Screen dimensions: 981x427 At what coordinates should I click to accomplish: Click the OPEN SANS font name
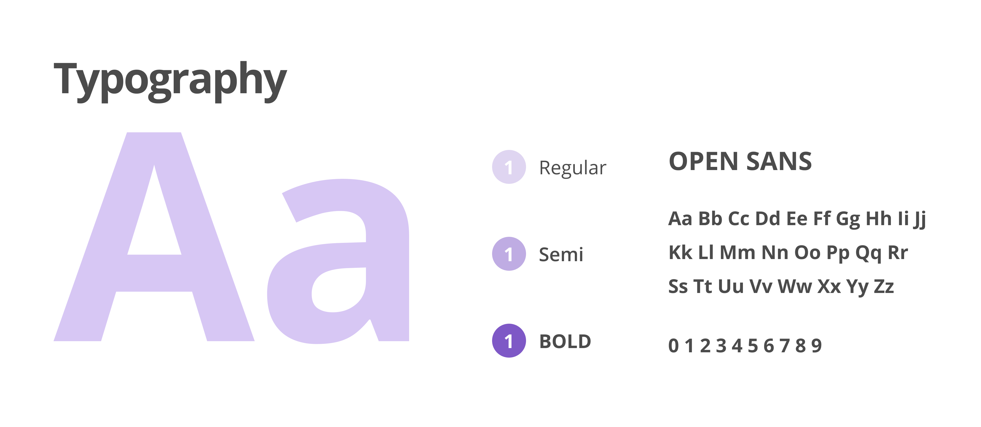740,161
